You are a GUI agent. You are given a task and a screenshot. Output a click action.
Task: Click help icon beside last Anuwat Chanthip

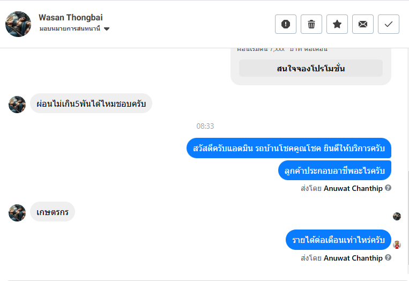point(388,258)
